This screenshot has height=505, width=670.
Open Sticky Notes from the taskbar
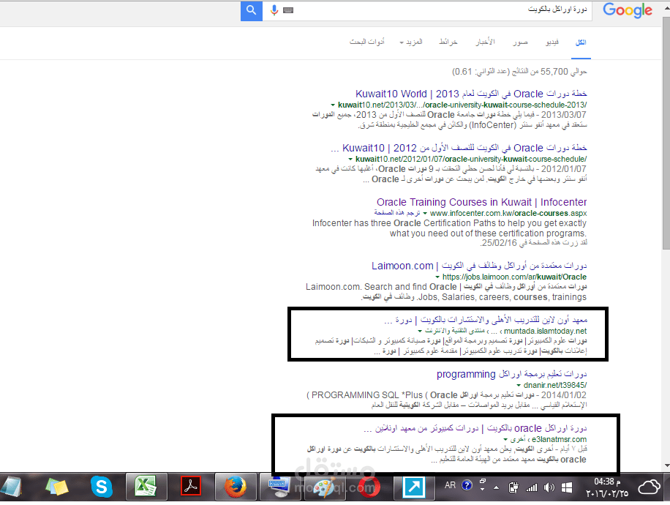(57, 487)
